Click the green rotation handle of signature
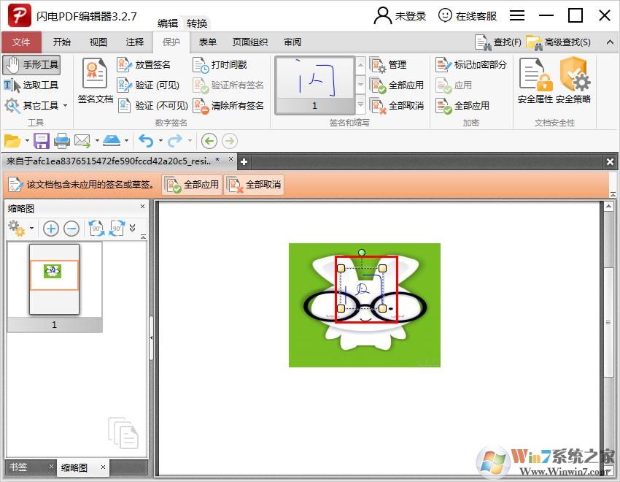Viewport: 620px width, 482px height. [x=361, y=252]
